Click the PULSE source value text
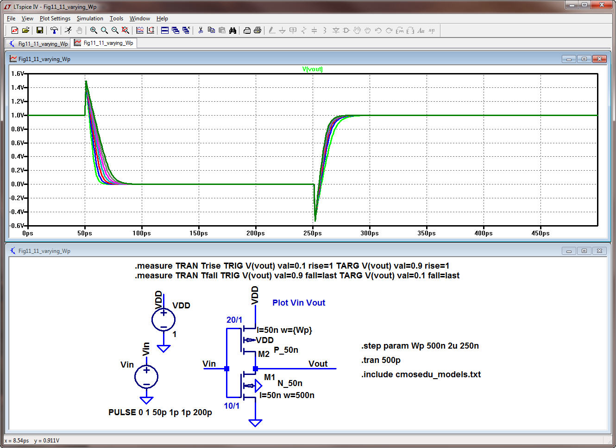Viewport: 616px width, 448px height. point(160,412)
